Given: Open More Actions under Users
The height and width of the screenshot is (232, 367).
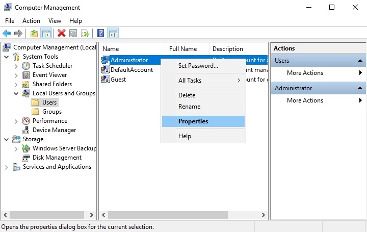Looking at the screenshot, I should click(318, 73).
